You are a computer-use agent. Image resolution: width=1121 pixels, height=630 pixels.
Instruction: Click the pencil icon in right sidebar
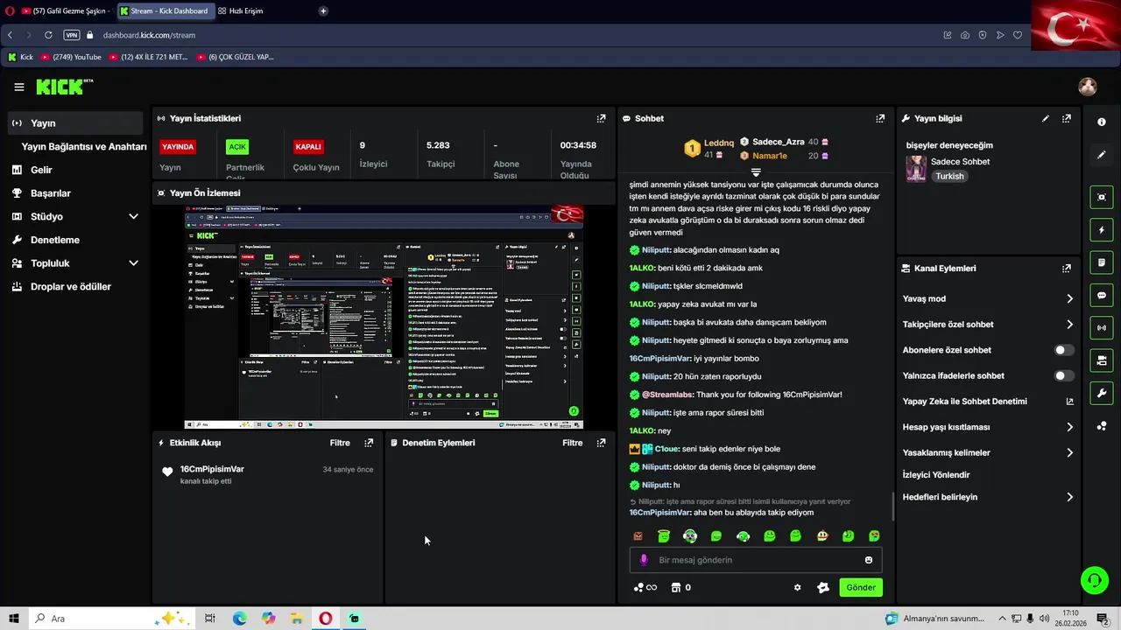coord(1102,155)
